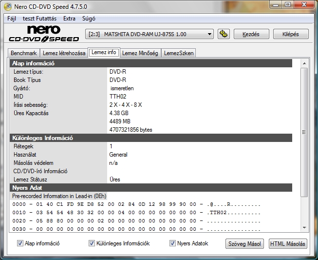Click the Gyártó value ismeretlen
The height and width of the screenshot is (260, 318).
(x=122, y=88)
